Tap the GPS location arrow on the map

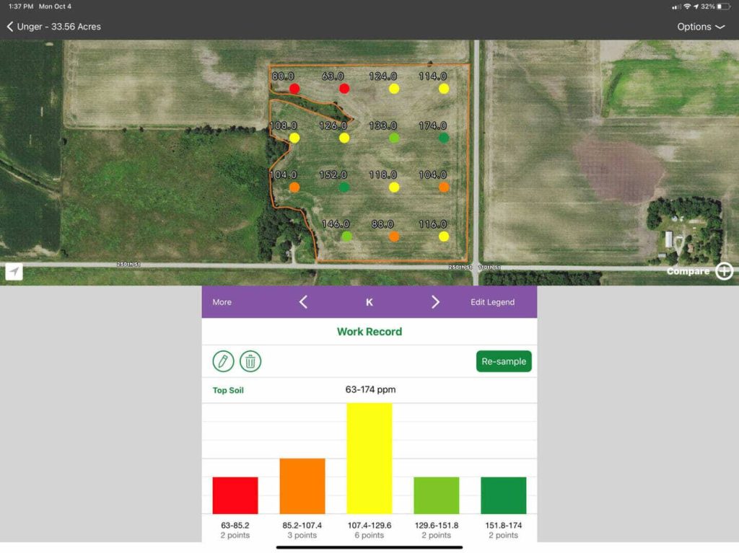(x=14, y=272)
